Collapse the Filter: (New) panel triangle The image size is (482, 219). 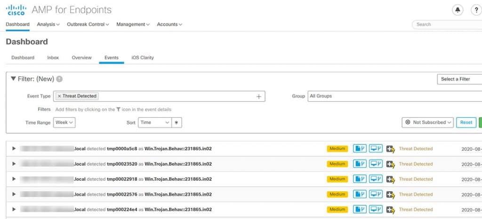coord(13,79)
